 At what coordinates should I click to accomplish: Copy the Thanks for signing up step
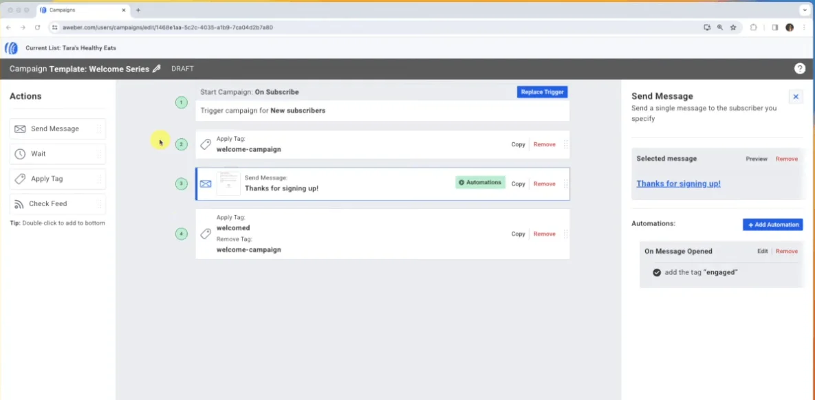click(518, 184)
